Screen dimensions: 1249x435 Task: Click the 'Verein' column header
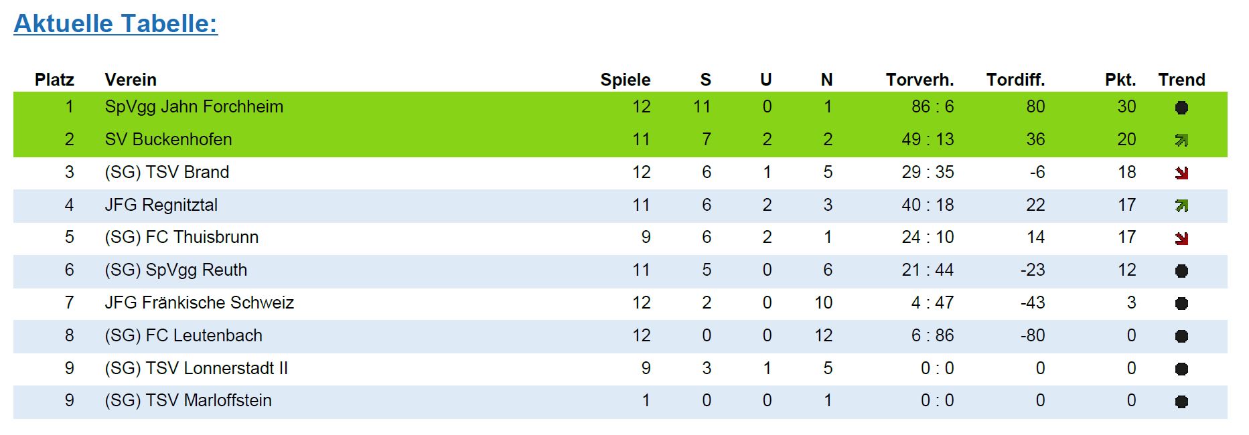131,80
